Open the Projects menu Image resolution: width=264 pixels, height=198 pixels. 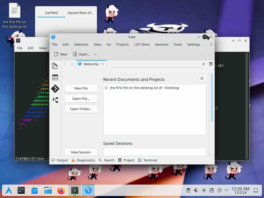click(122, 44)
